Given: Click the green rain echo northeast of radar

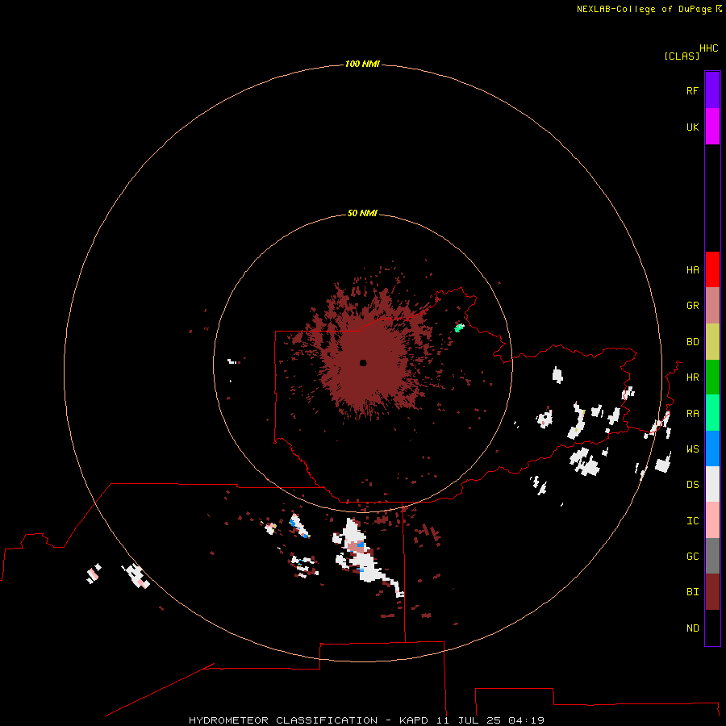Looking at the screenshot, I should (x=459, y=328).
